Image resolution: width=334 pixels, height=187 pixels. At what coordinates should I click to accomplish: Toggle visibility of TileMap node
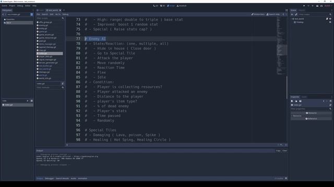(330, 22)
